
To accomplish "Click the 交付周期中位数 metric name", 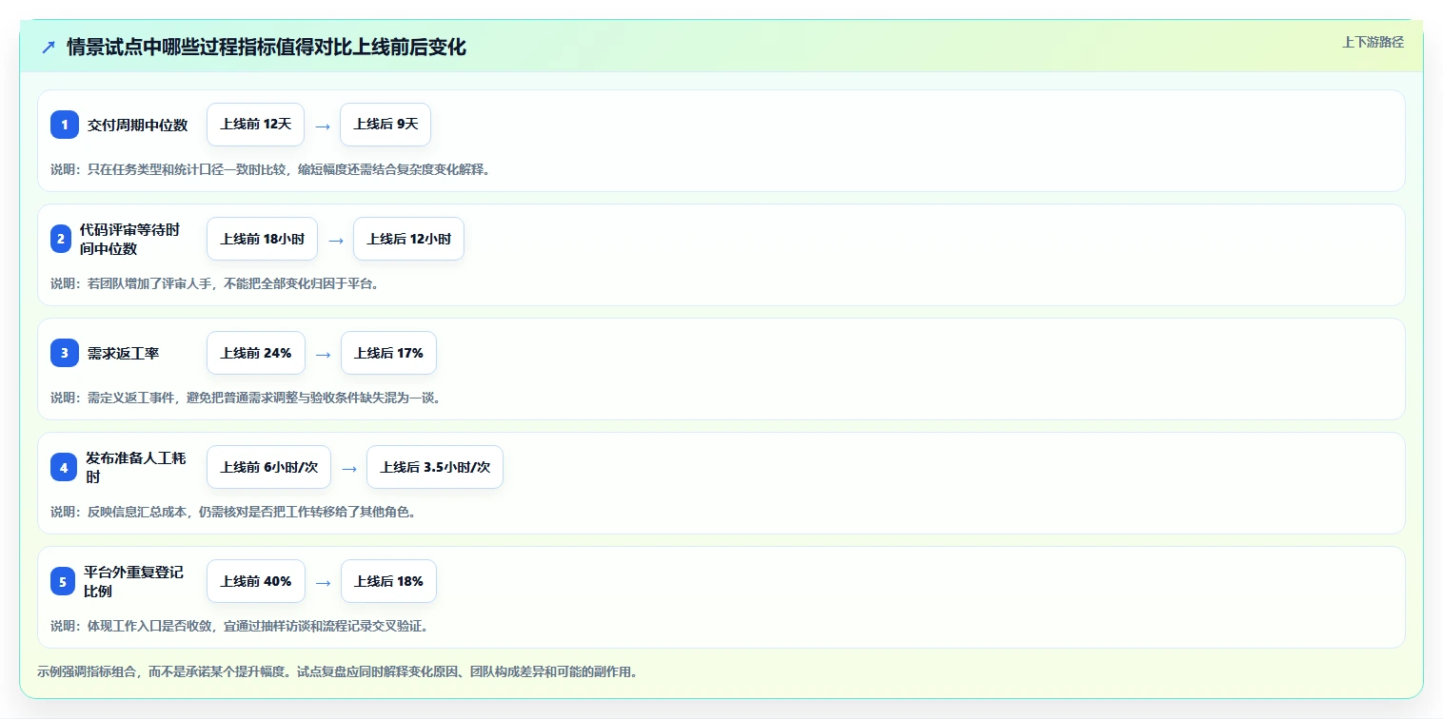I will [138, 125].
